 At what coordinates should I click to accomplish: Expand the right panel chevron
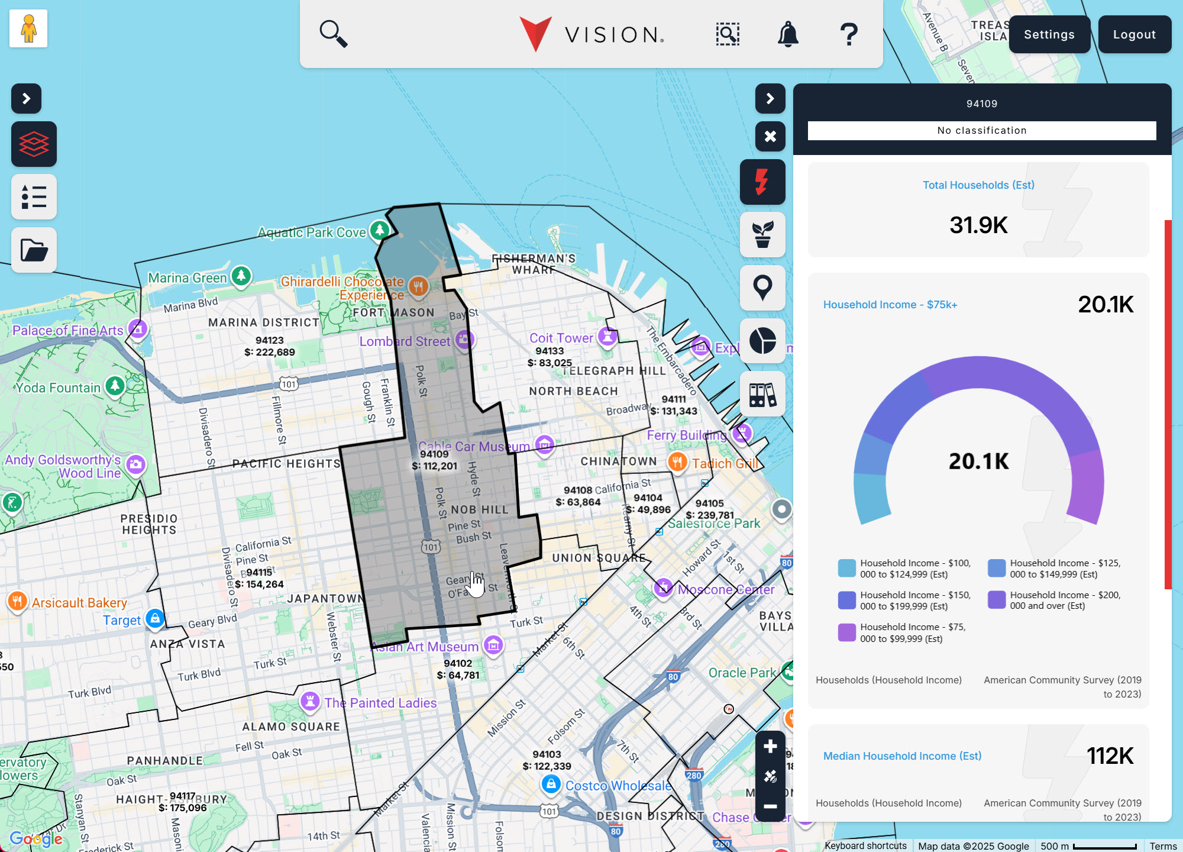point(770,99)
